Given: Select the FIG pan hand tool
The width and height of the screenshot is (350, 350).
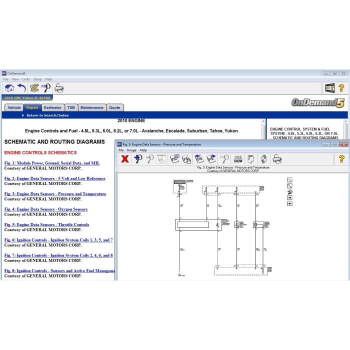Looking at the screenshot, I should [x=186, y=159].
